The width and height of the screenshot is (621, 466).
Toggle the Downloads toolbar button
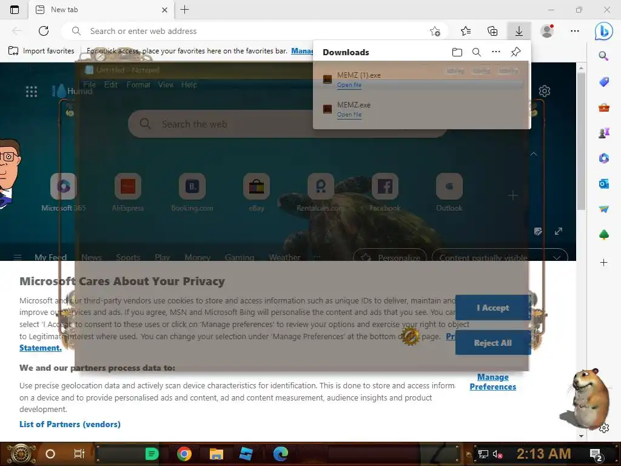pyautogui.click(x=519, y=31)
